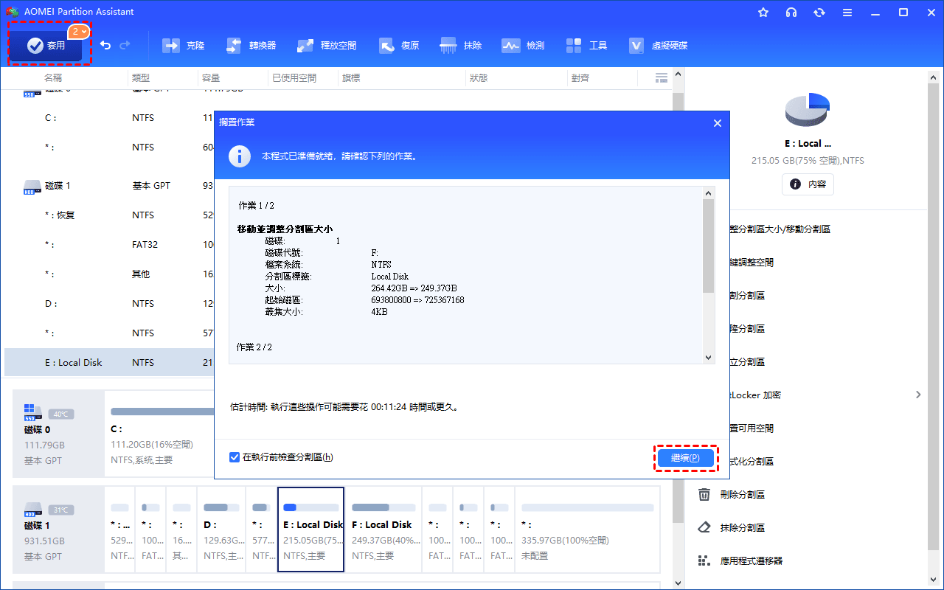Open the 克隆 clone tool

pos(184,46)
